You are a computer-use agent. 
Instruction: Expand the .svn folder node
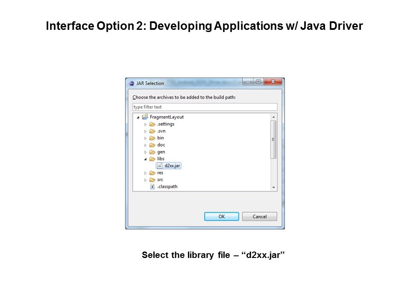point(145,131)
